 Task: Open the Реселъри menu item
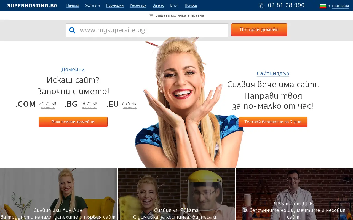pyautogui.click(x=138, y=5)
